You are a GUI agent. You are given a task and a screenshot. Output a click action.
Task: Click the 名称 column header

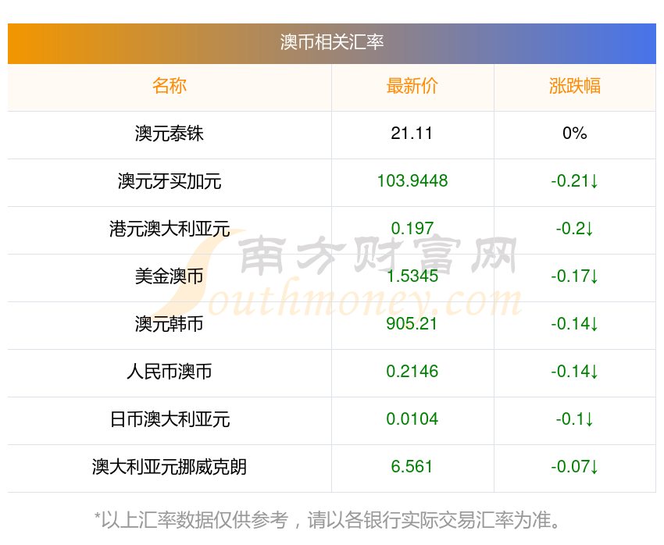[x=170, y=86]
